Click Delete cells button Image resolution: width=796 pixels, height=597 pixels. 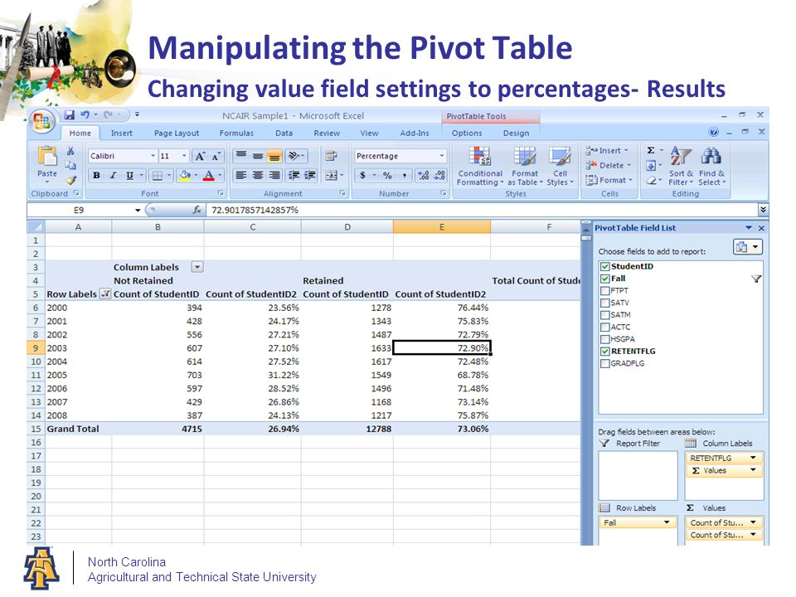click(608, 166)
